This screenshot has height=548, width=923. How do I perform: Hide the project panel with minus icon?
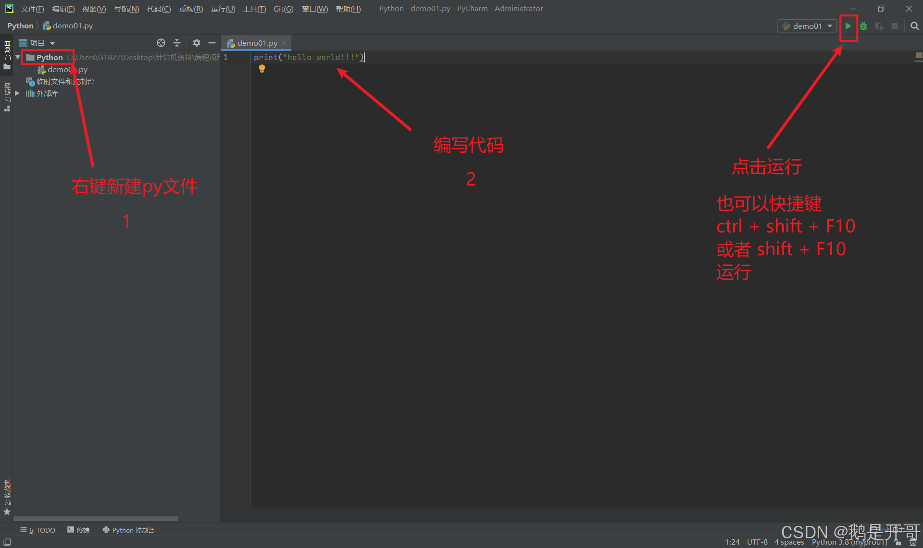tap(212, 43)
